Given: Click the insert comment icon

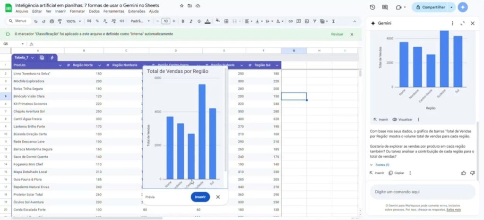Looking at the screenshot, I should (299, 21).
